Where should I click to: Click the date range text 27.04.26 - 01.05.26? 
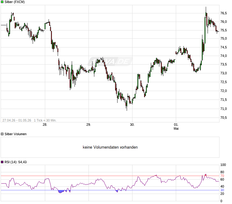(17, 120)
